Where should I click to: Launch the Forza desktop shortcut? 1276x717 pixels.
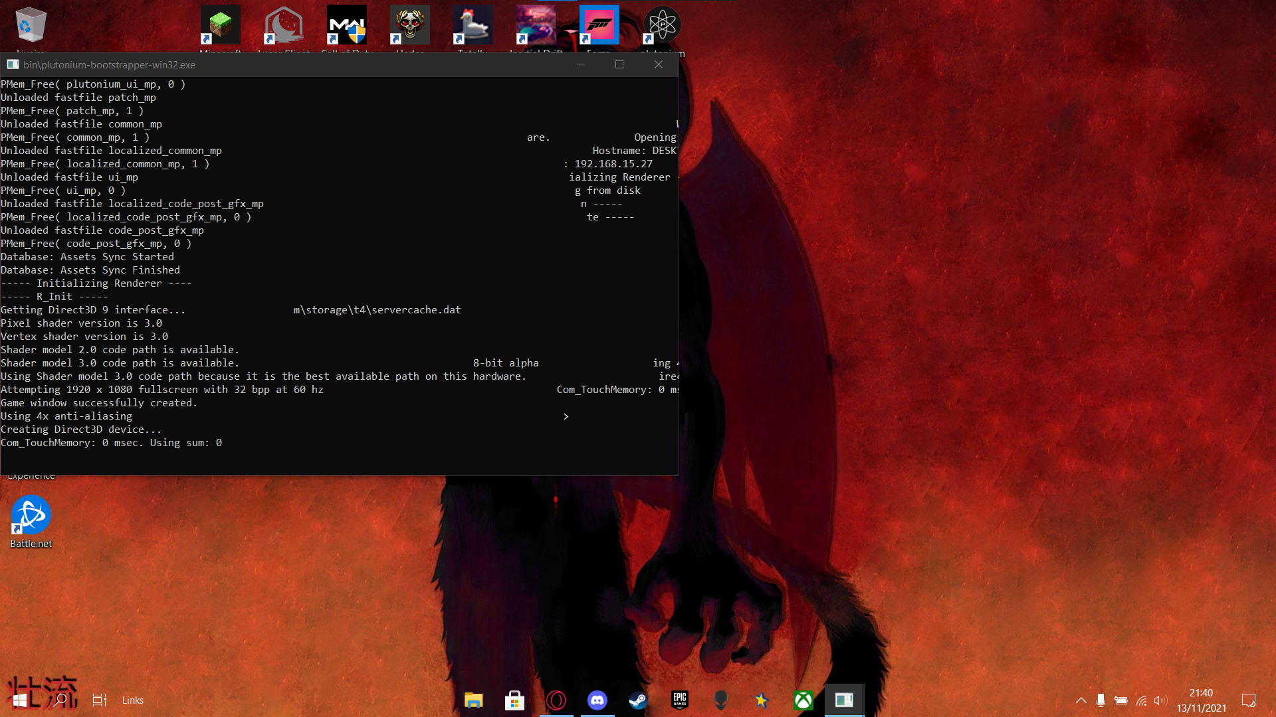(x=599, y=25)
